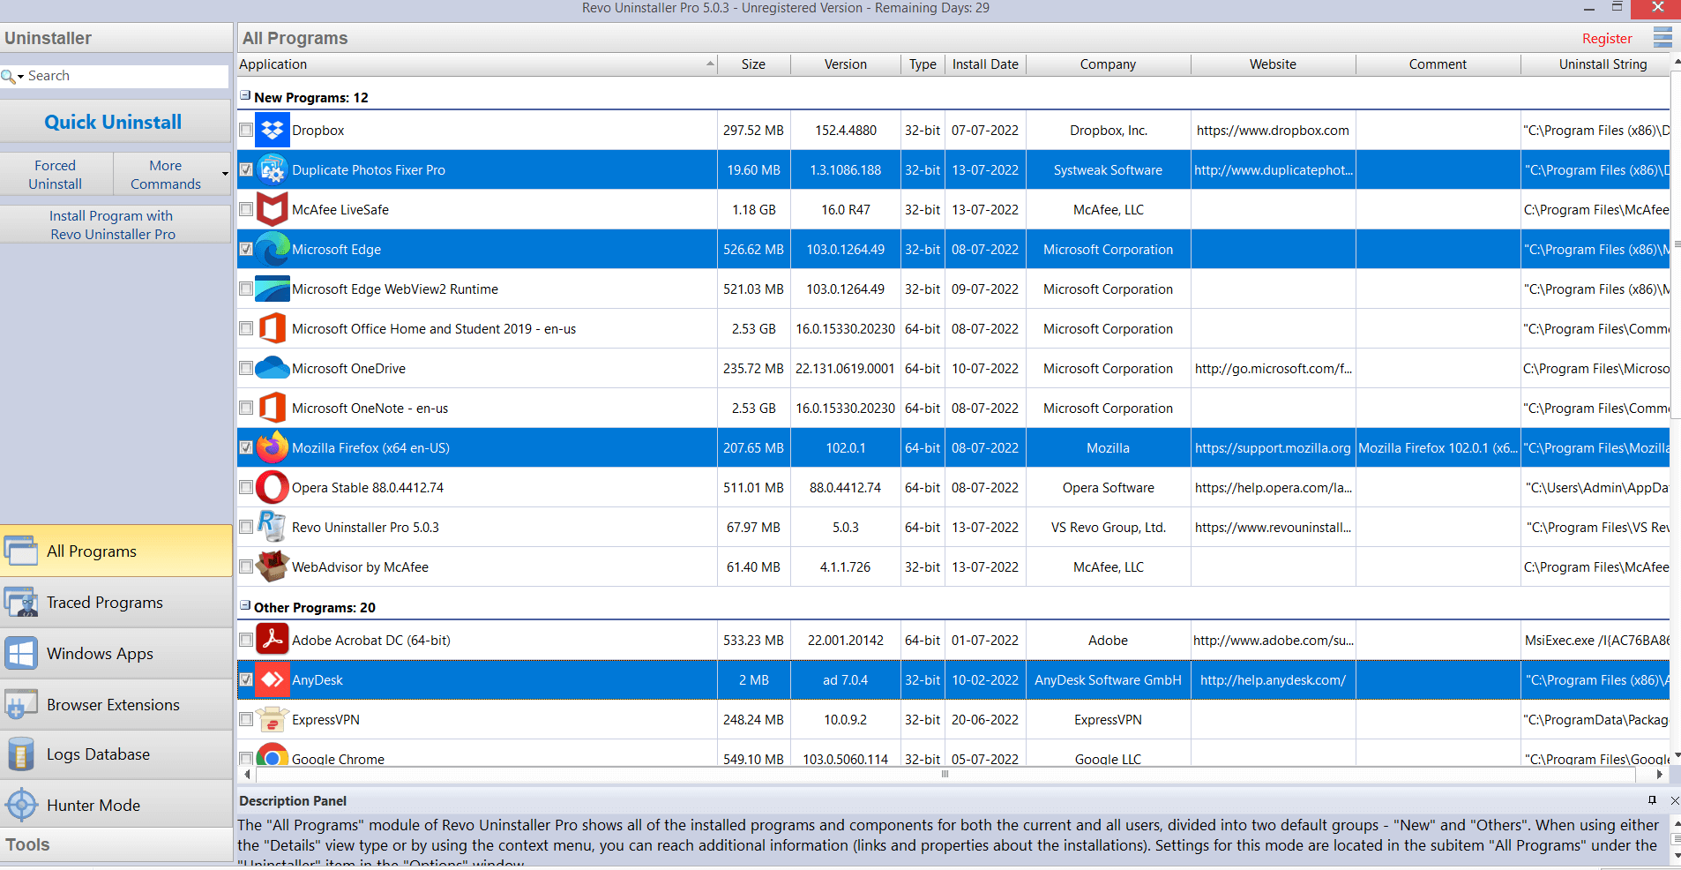Image resolution: width=1681 pixels, height=870 pixels.
Task: Open the Windows Apps module
Action: coord(100,654)
